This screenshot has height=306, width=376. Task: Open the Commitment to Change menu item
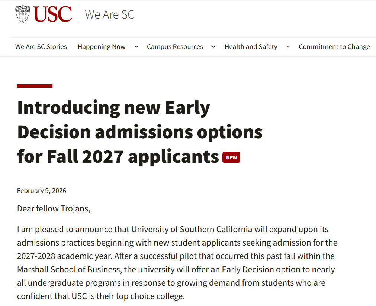(334, 47)
